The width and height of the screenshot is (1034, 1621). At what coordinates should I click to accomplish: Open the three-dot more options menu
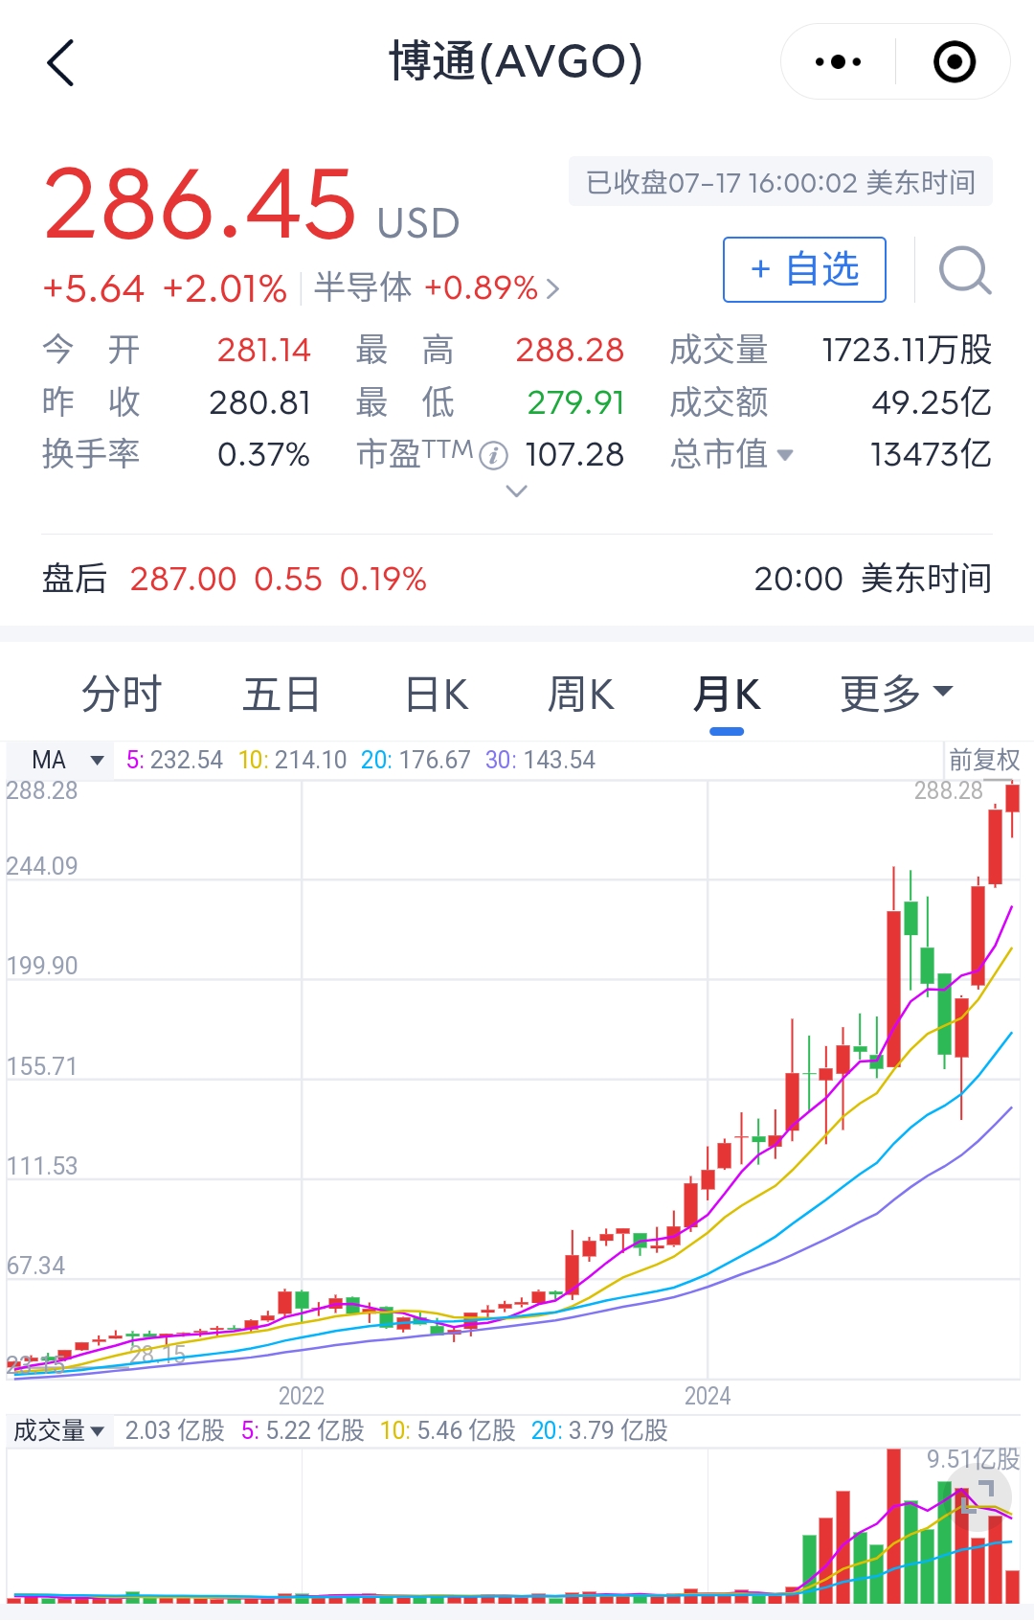point(838,62)
